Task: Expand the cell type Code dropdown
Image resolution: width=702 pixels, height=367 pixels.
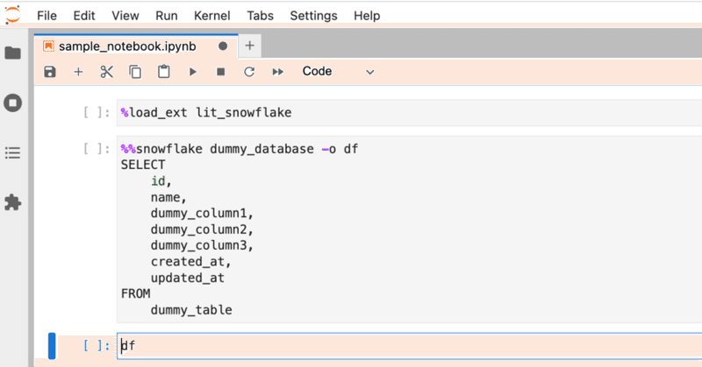Action: (338, 72)
